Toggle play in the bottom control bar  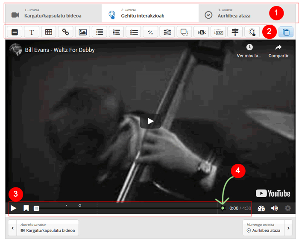14,208
